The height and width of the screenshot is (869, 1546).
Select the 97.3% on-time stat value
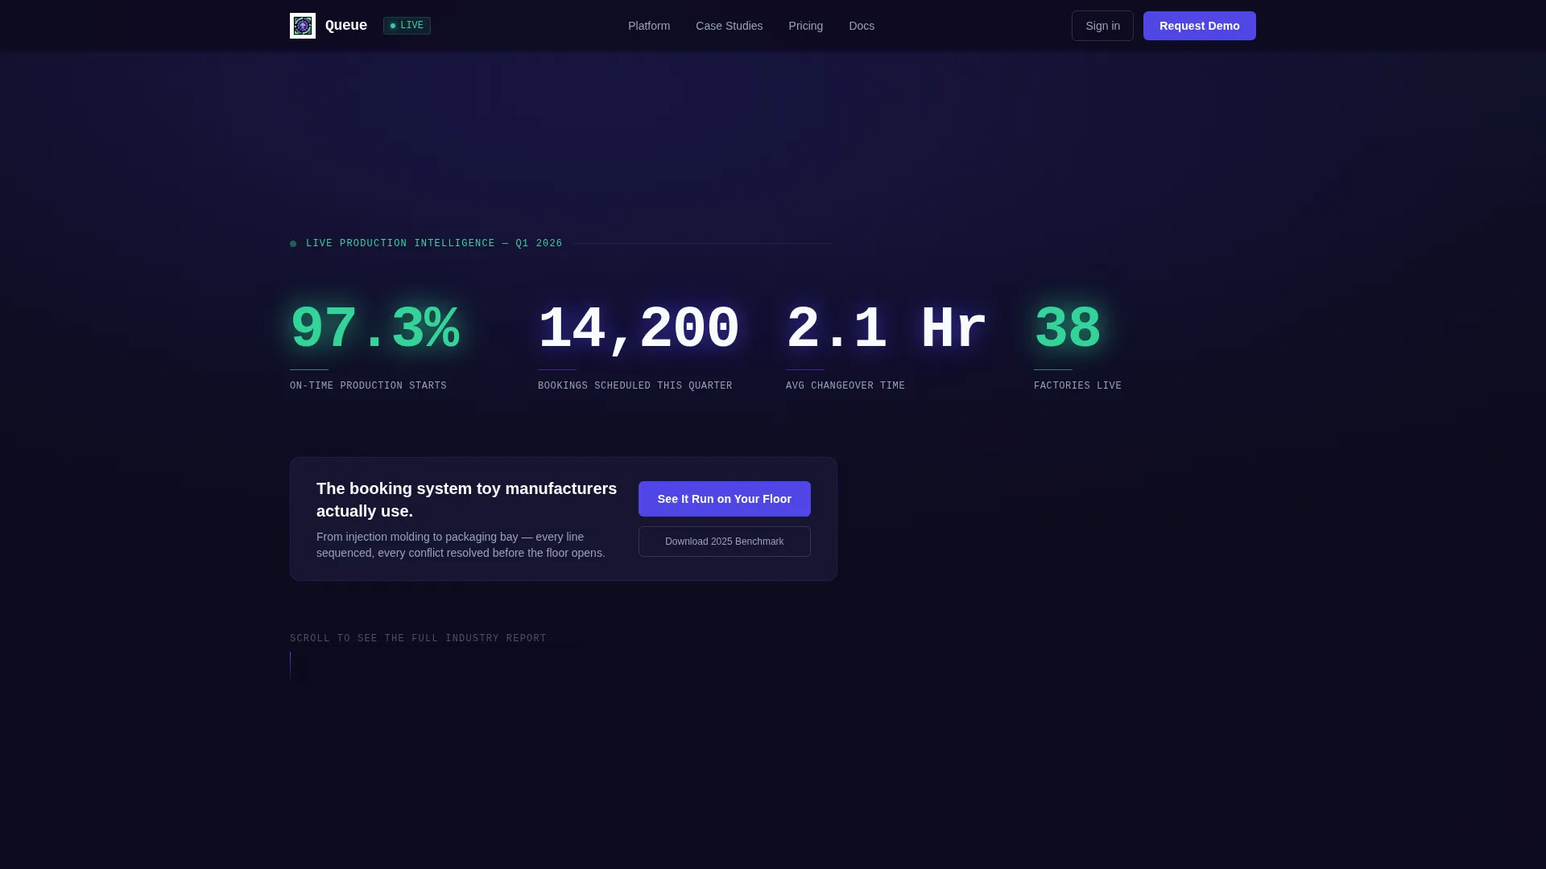[375, 329]
